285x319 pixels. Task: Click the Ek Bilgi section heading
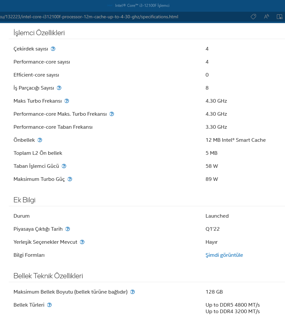pyautogui.click(x=24, y=200)
